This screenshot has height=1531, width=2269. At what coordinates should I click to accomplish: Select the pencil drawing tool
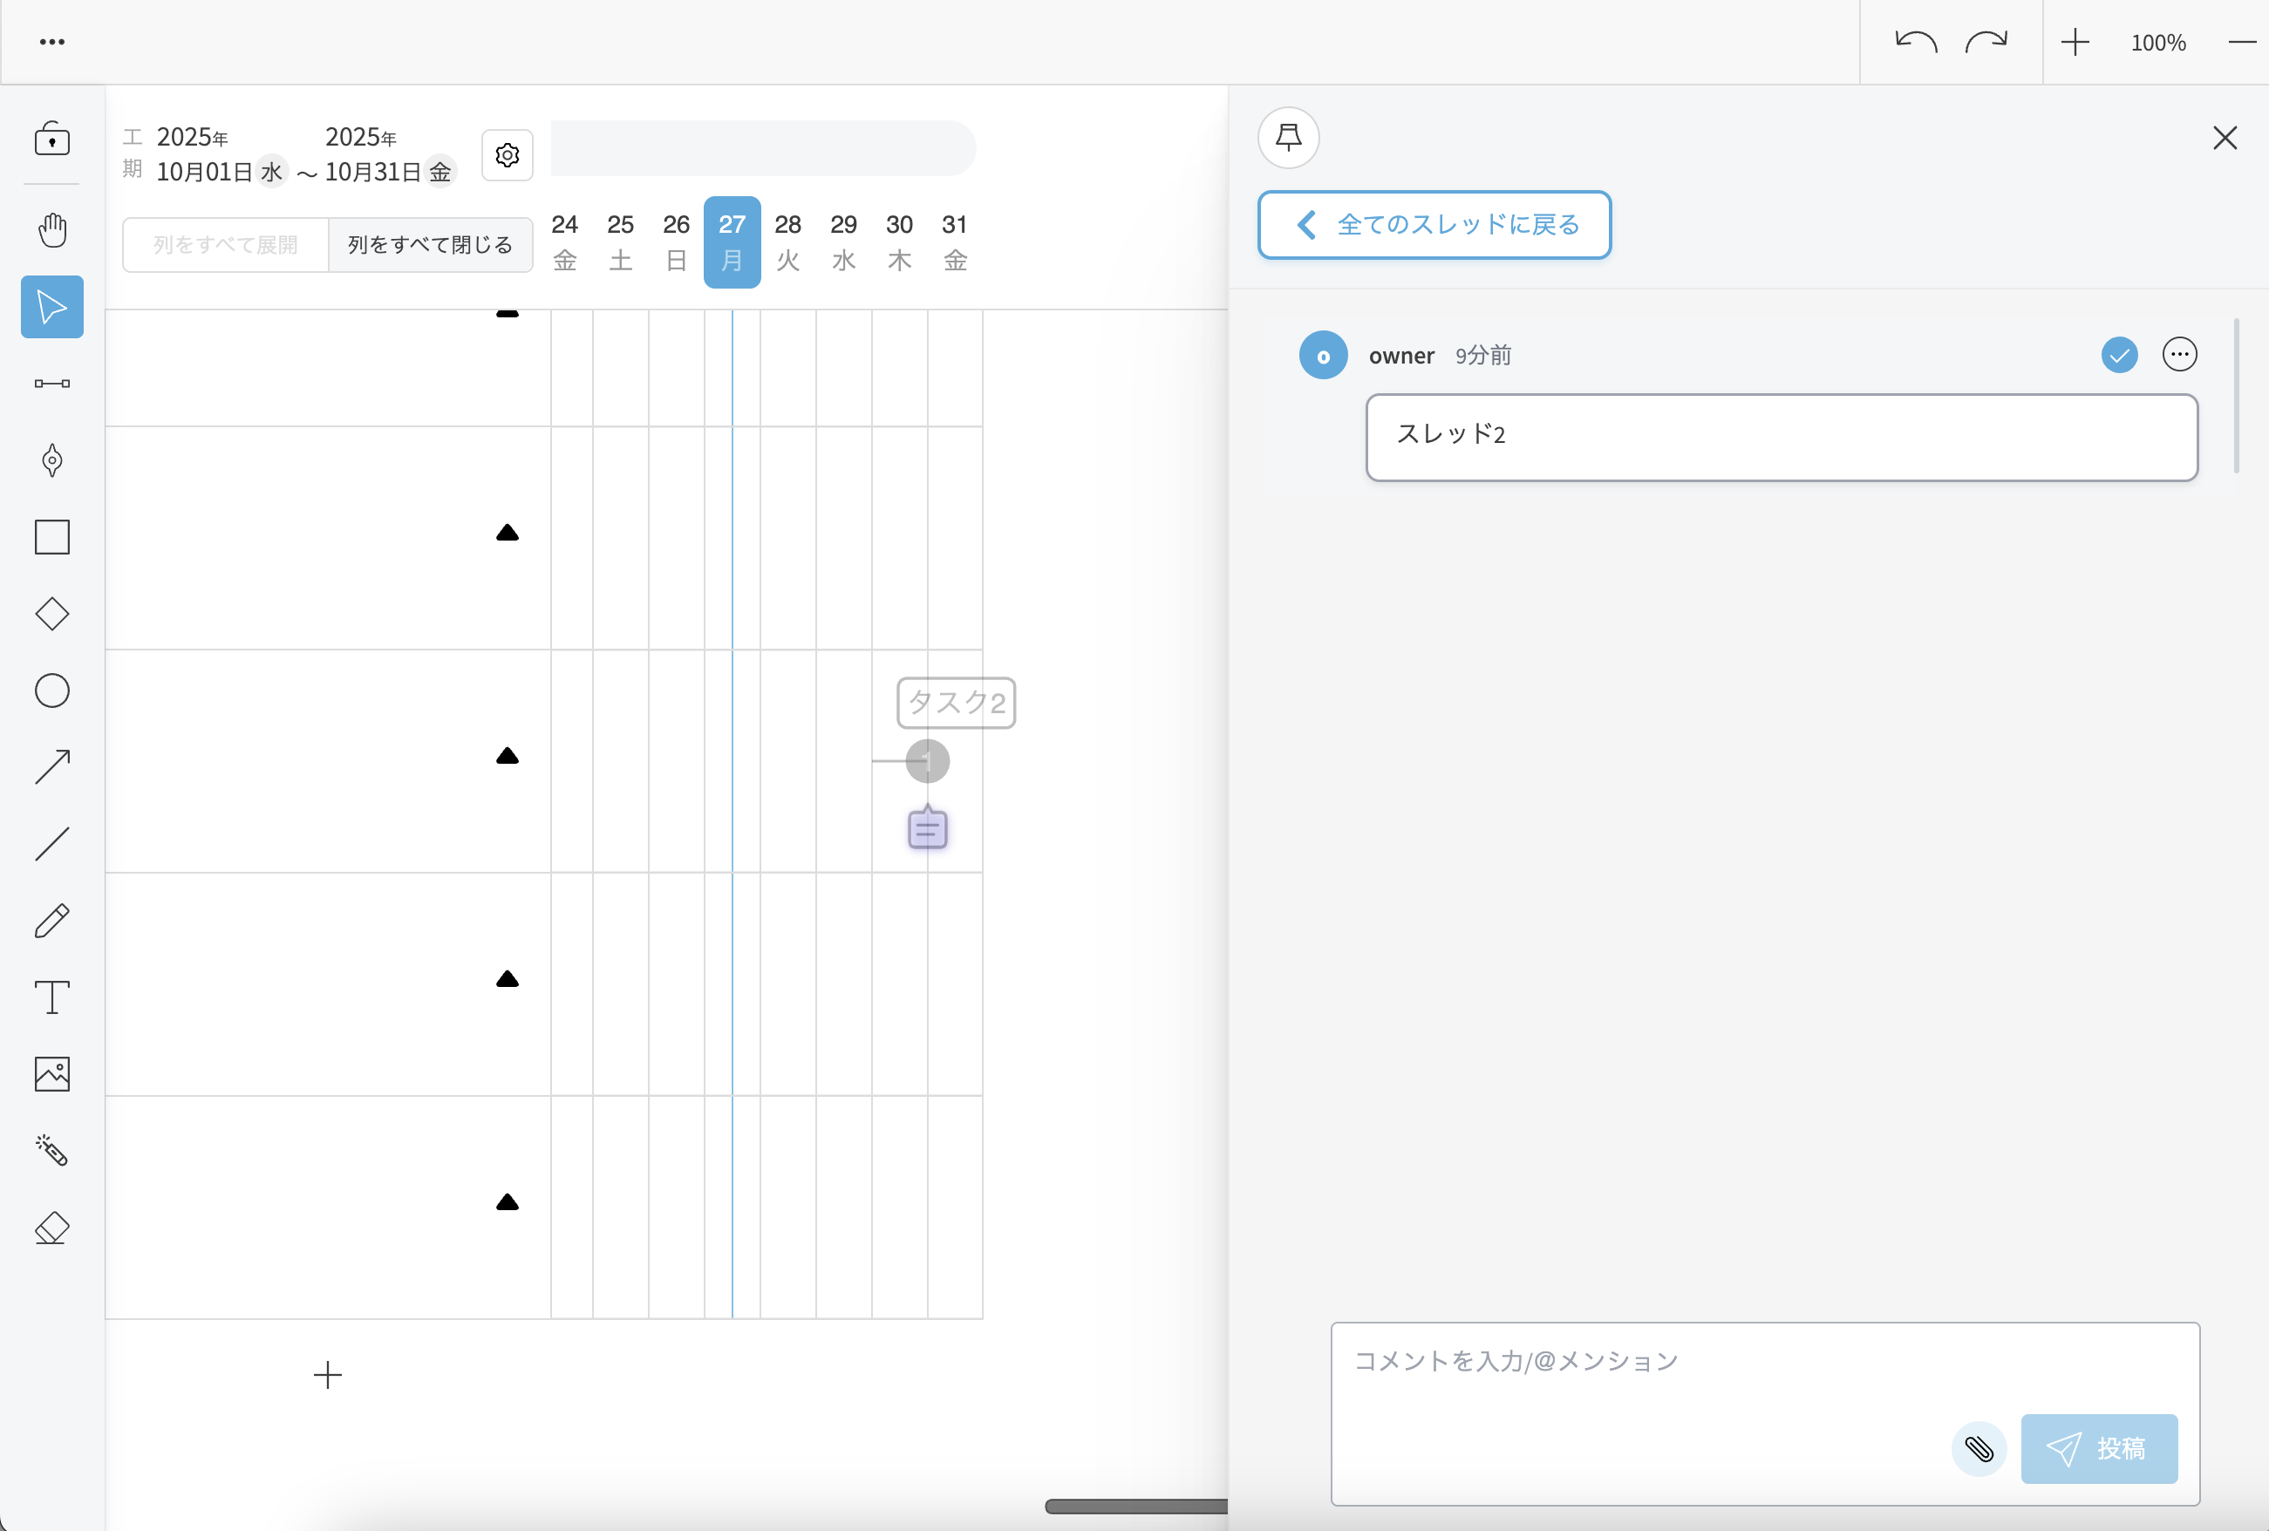pyautogui.click(x=51, y=921)
